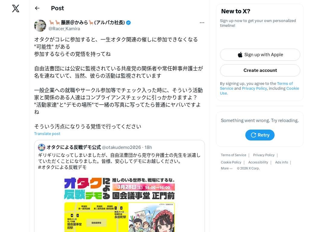Viewport: 309px width, 232px height.
Task: Click the Translate post link
Action: 47,134
